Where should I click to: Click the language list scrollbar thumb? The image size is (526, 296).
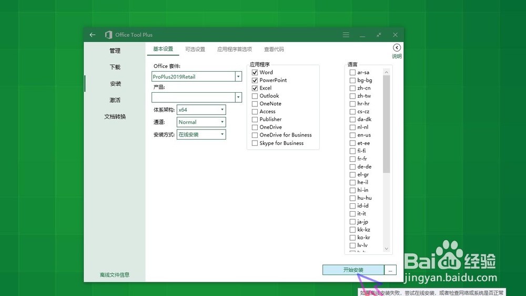click(x=387, y=124)
